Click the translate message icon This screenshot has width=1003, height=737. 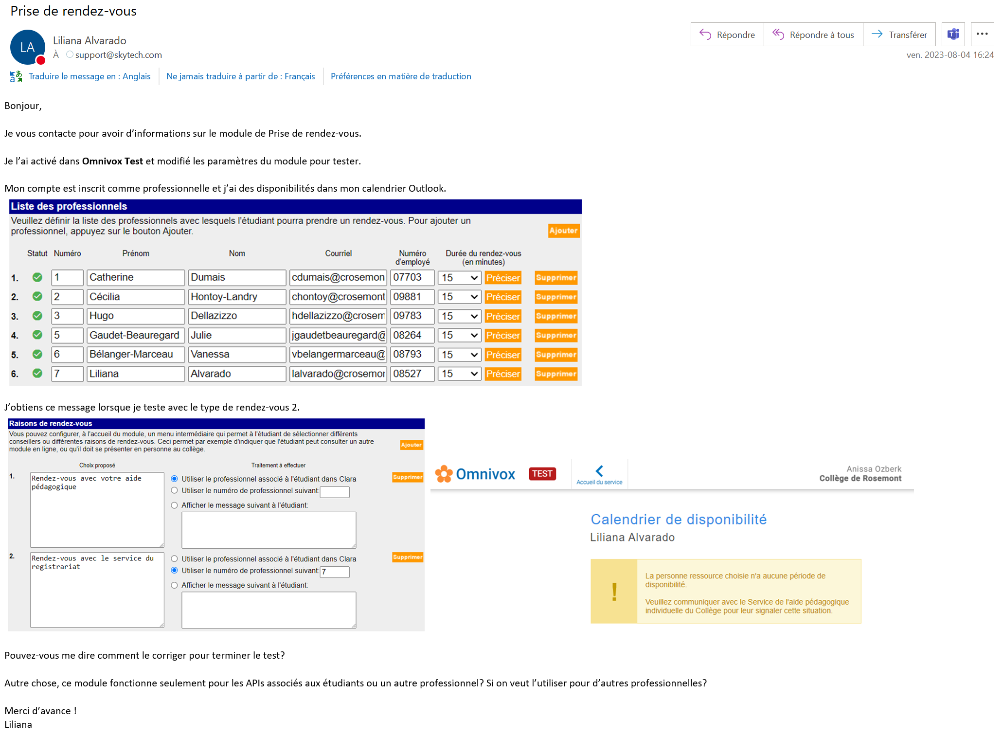16,76
